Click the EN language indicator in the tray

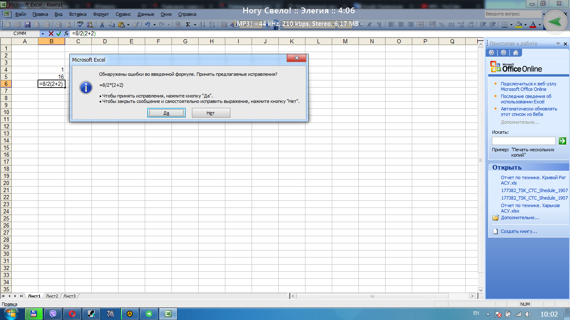(x=476, y=313)
